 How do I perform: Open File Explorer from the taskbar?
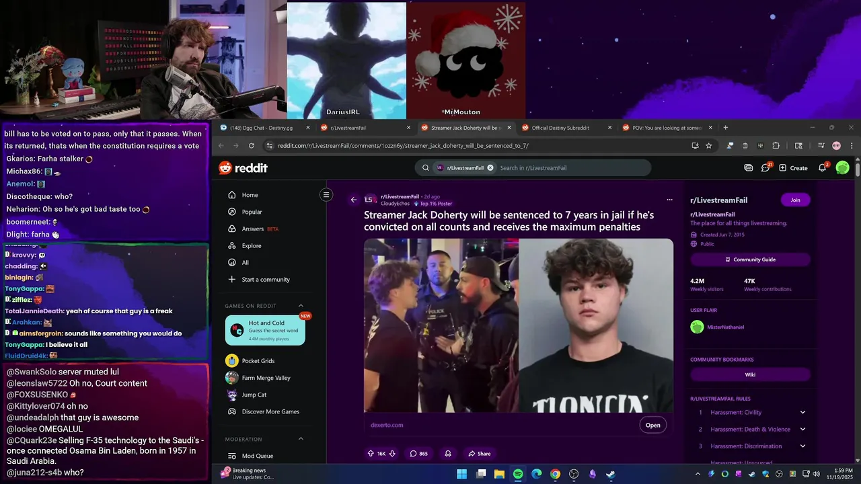click(499, 474)
